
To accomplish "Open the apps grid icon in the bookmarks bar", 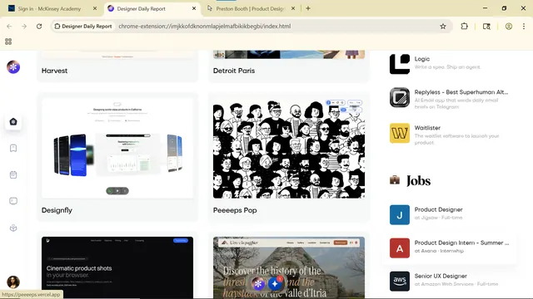I will 8,42.
